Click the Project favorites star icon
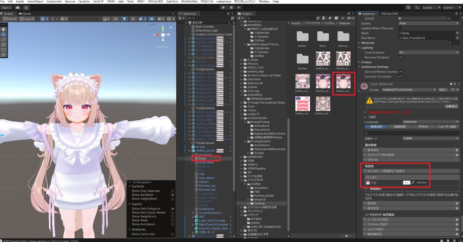 [343, 18]
